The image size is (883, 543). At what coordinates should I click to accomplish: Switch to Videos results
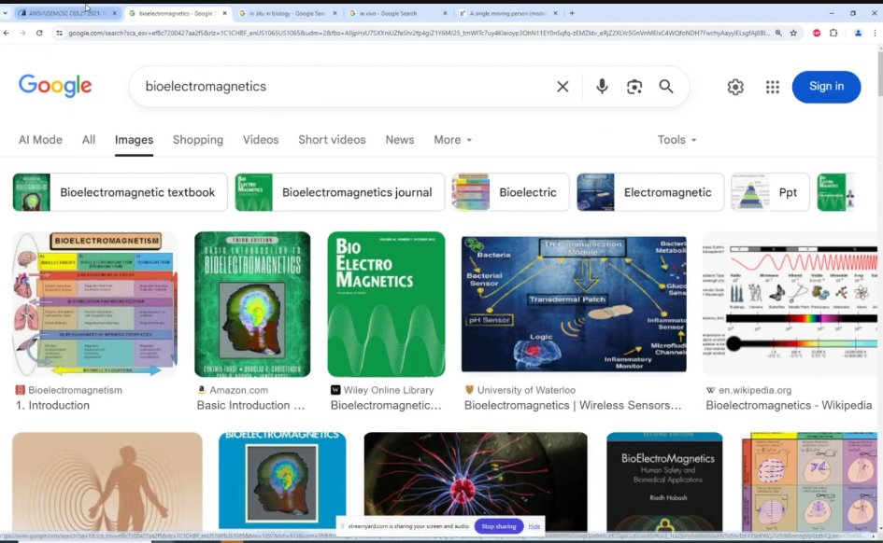[261, 140]
